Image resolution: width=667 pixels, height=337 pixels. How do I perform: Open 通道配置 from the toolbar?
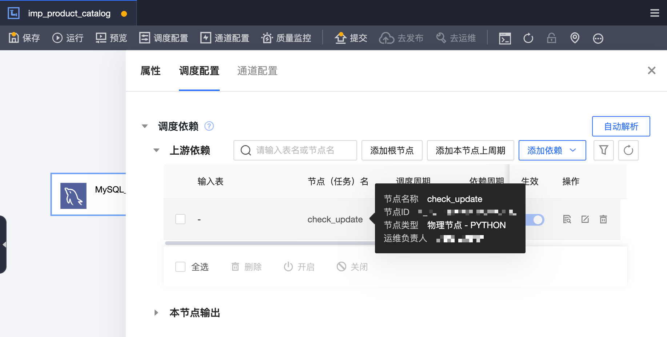coord(225,38)
